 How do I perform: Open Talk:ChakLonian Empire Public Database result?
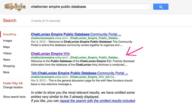(79, 73)
